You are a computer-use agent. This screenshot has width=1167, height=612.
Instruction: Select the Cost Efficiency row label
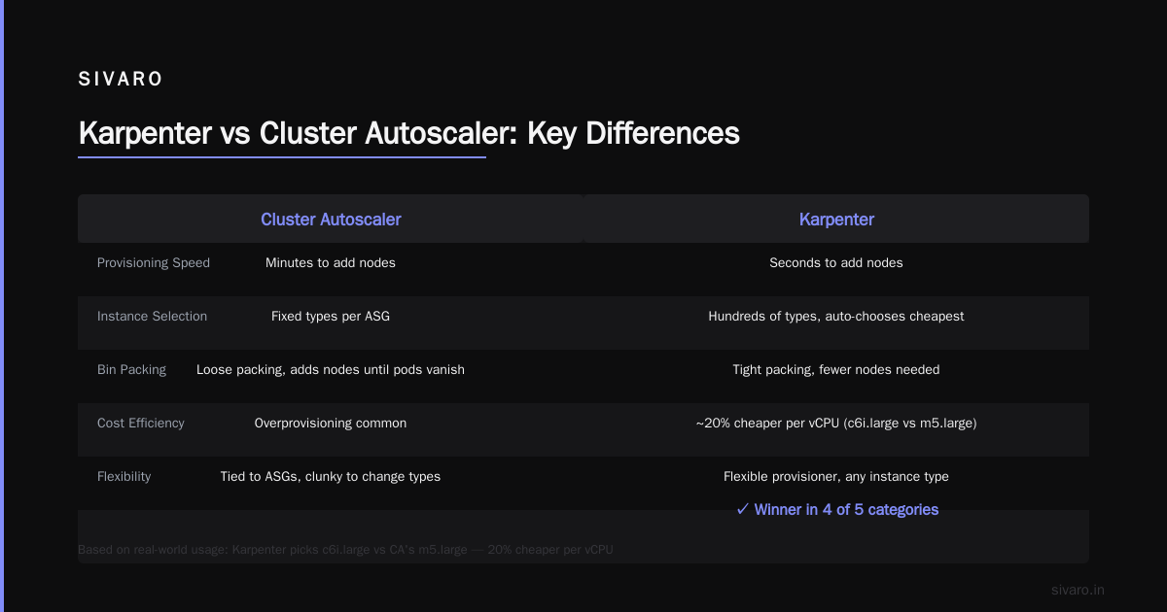pyautogui.click(x=141, y=424)
